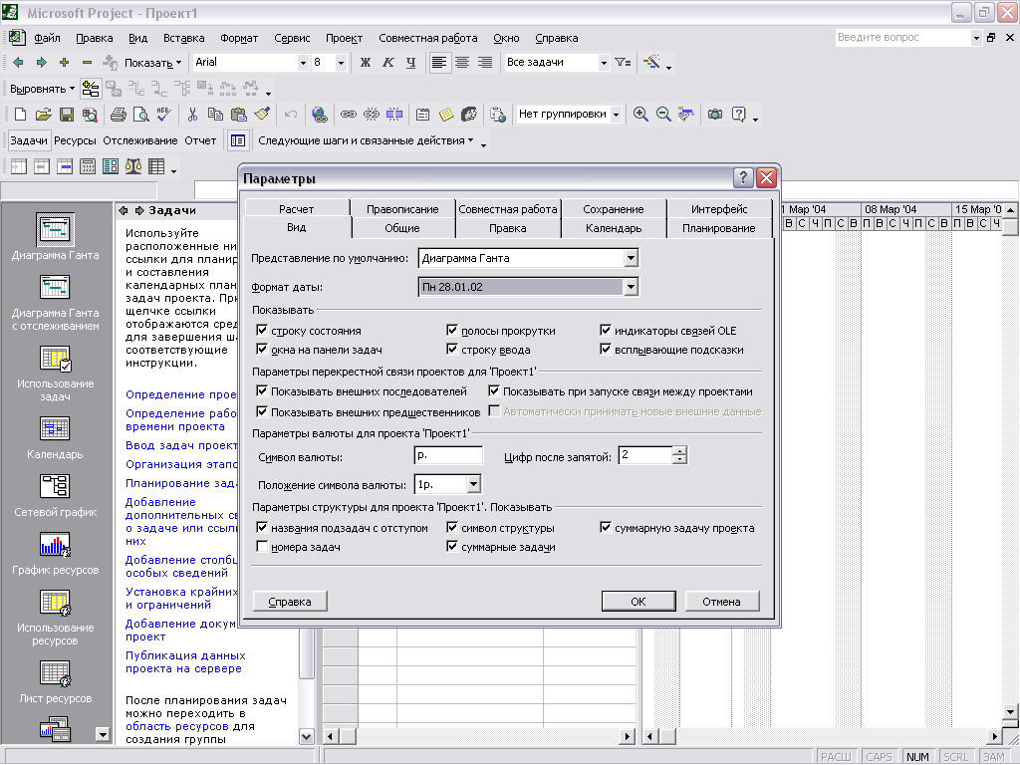Click the Copy Picture camera icon
Viewport: 1020px width, 765px height.
point(715,115)
